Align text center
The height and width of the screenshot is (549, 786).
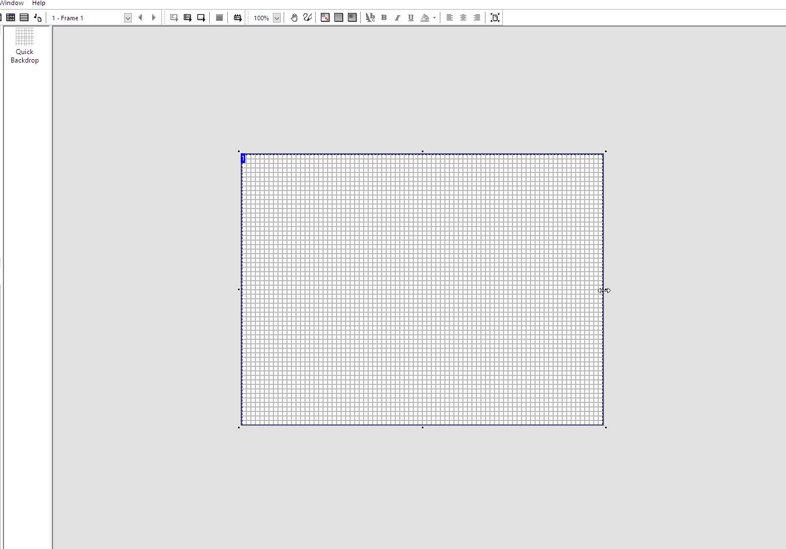click(x=463, y=17)
